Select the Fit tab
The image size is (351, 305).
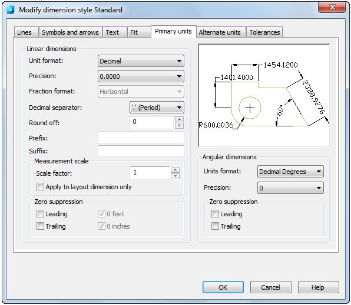pyautogui.click(x=139, y=32)
